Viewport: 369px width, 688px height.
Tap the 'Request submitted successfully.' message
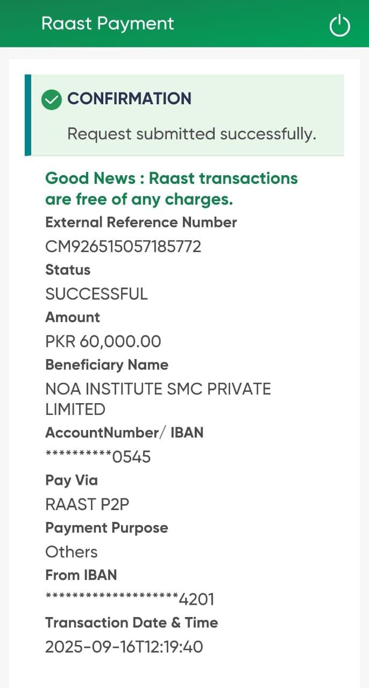191,134
